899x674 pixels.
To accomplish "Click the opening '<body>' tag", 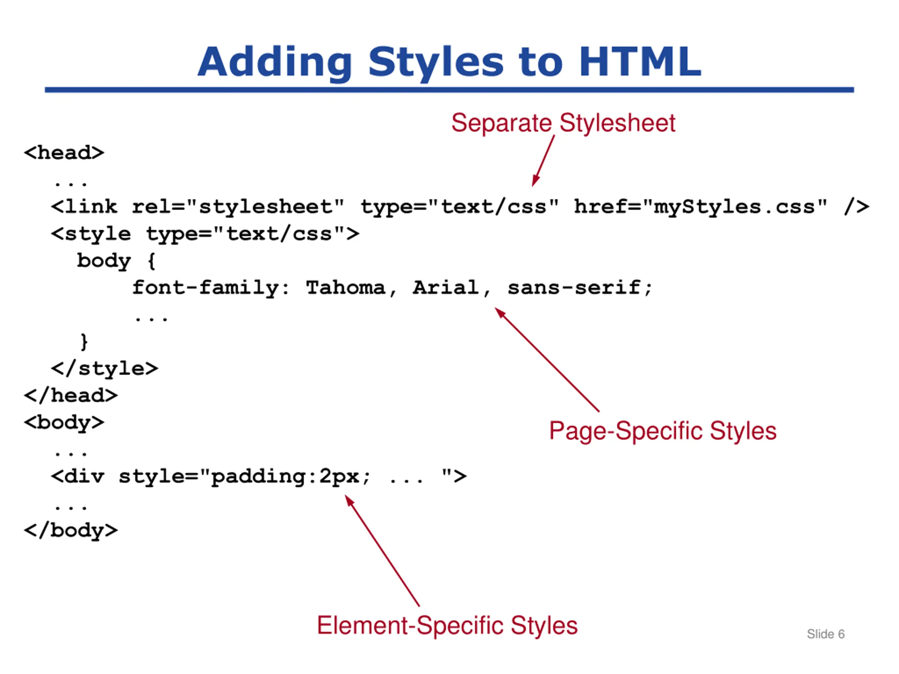I will (64, 423).
